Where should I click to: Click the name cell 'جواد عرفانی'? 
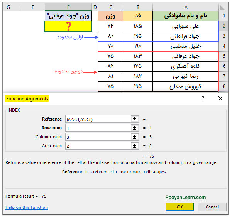tap(186, 56)
